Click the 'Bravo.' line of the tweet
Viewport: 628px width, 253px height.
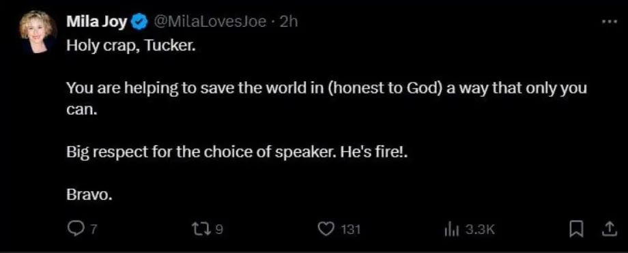tap(87, 196)
